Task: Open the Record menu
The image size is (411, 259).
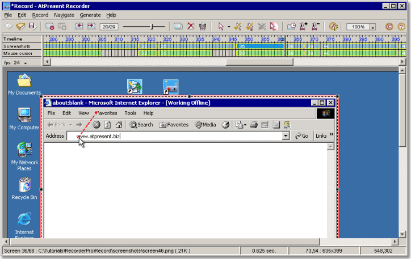Action: (40, 15)
